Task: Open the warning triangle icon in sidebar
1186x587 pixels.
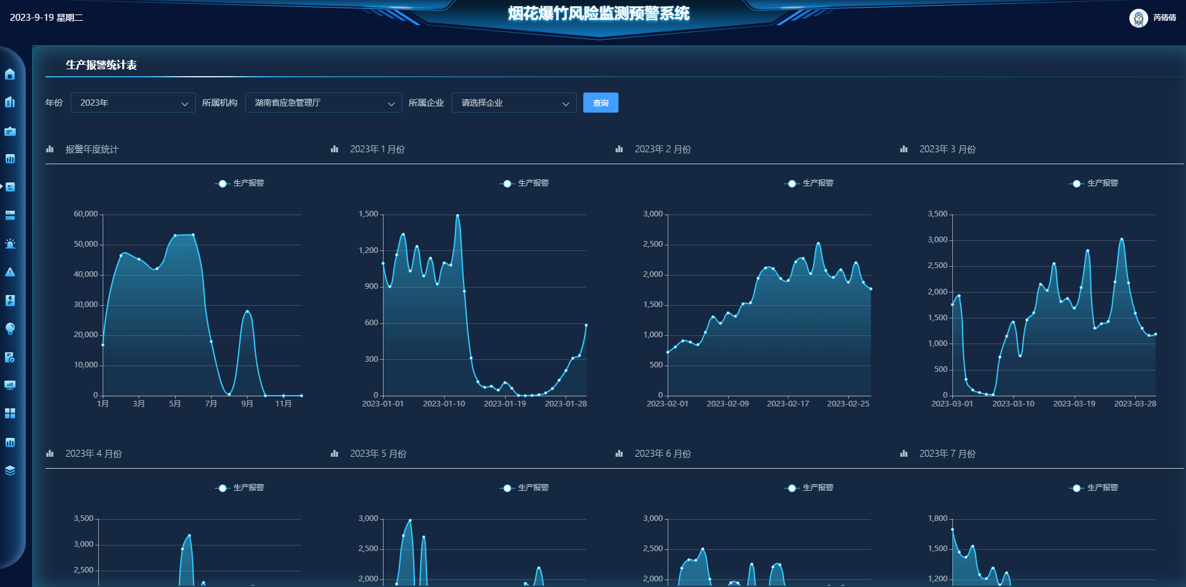Action: [10, 272]
